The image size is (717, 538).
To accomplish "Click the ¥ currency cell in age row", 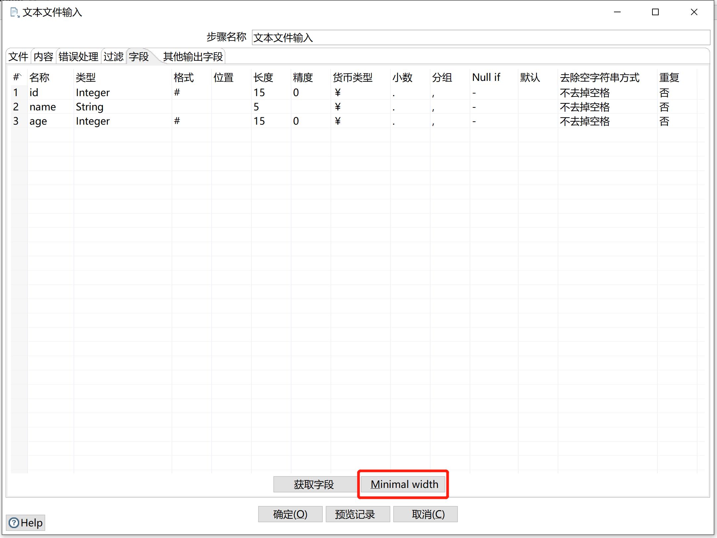I will click(361, 121).
